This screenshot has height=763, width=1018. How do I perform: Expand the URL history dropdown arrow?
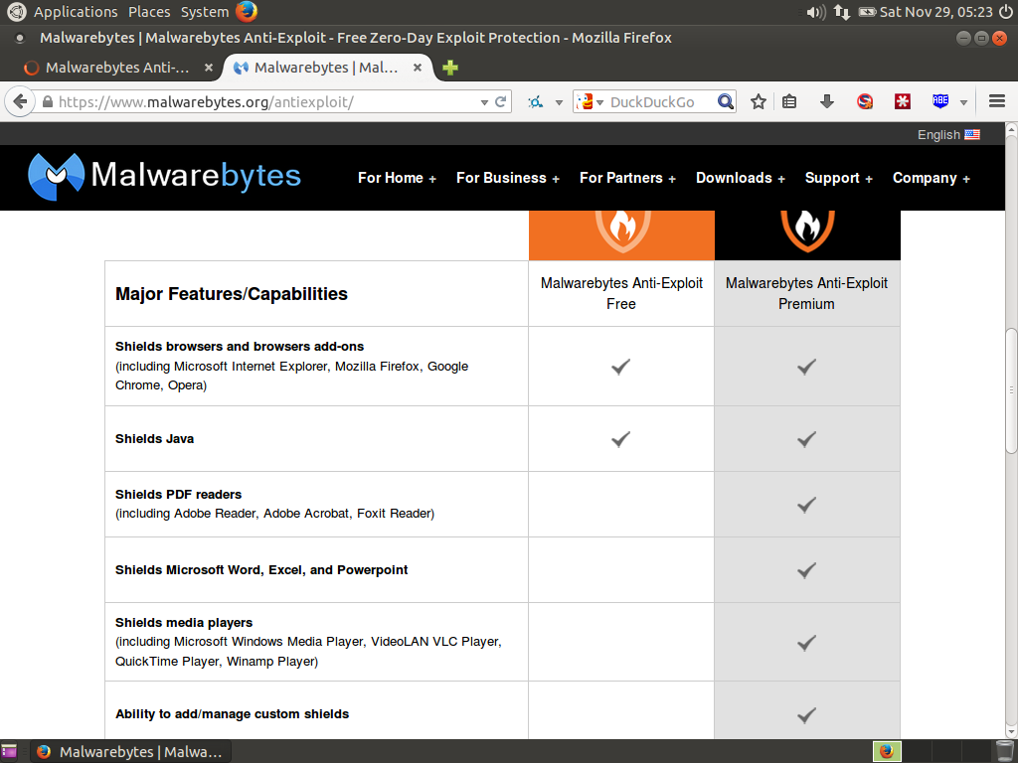(x=484, y=102)
